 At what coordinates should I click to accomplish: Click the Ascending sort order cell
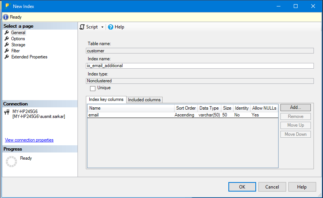coord(184,115)
